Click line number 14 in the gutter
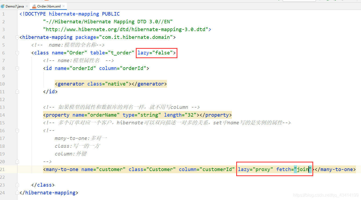 (x=3, y=115)
